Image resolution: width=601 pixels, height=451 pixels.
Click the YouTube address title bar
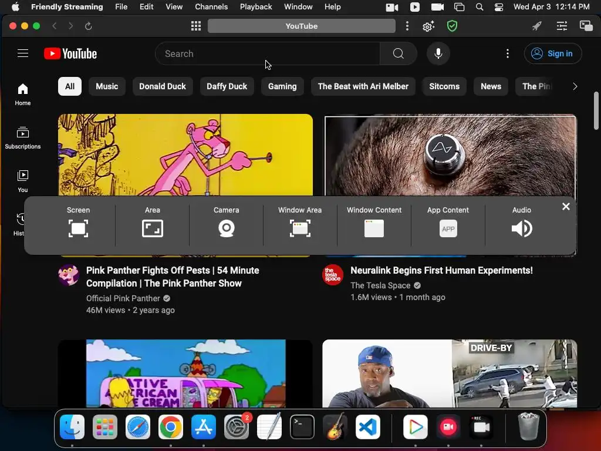pyautogui.click(x=301, y=26)
